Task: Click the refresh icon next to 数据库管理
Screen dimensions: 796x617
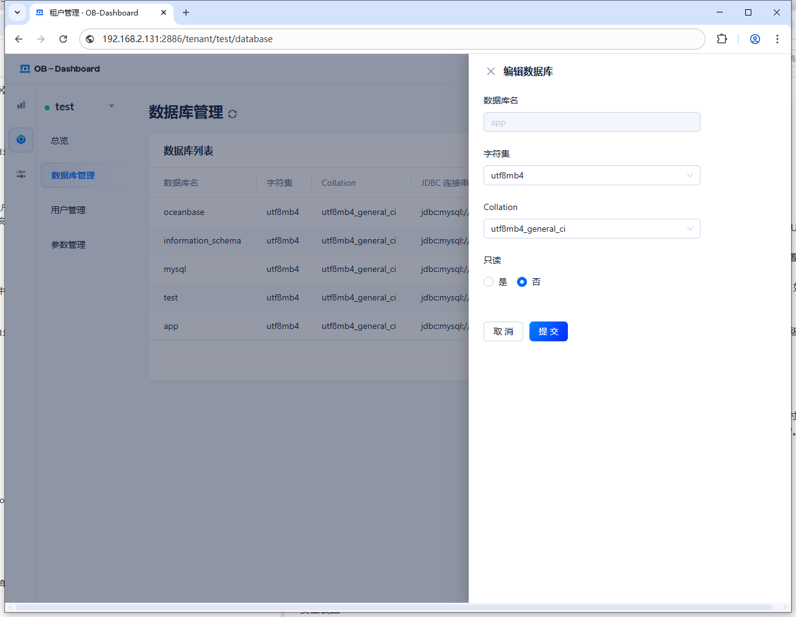Action: click(232, 114)
